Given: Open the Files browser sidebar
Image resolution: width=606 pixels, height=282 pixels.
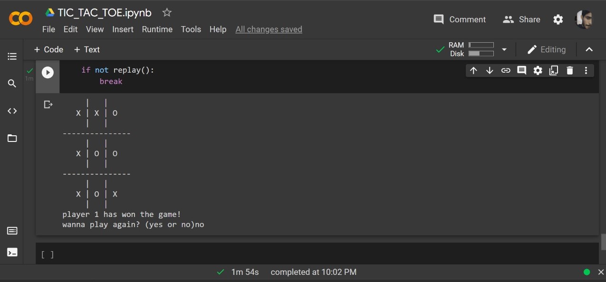Looking at the screenshot, I should (12, 138).
